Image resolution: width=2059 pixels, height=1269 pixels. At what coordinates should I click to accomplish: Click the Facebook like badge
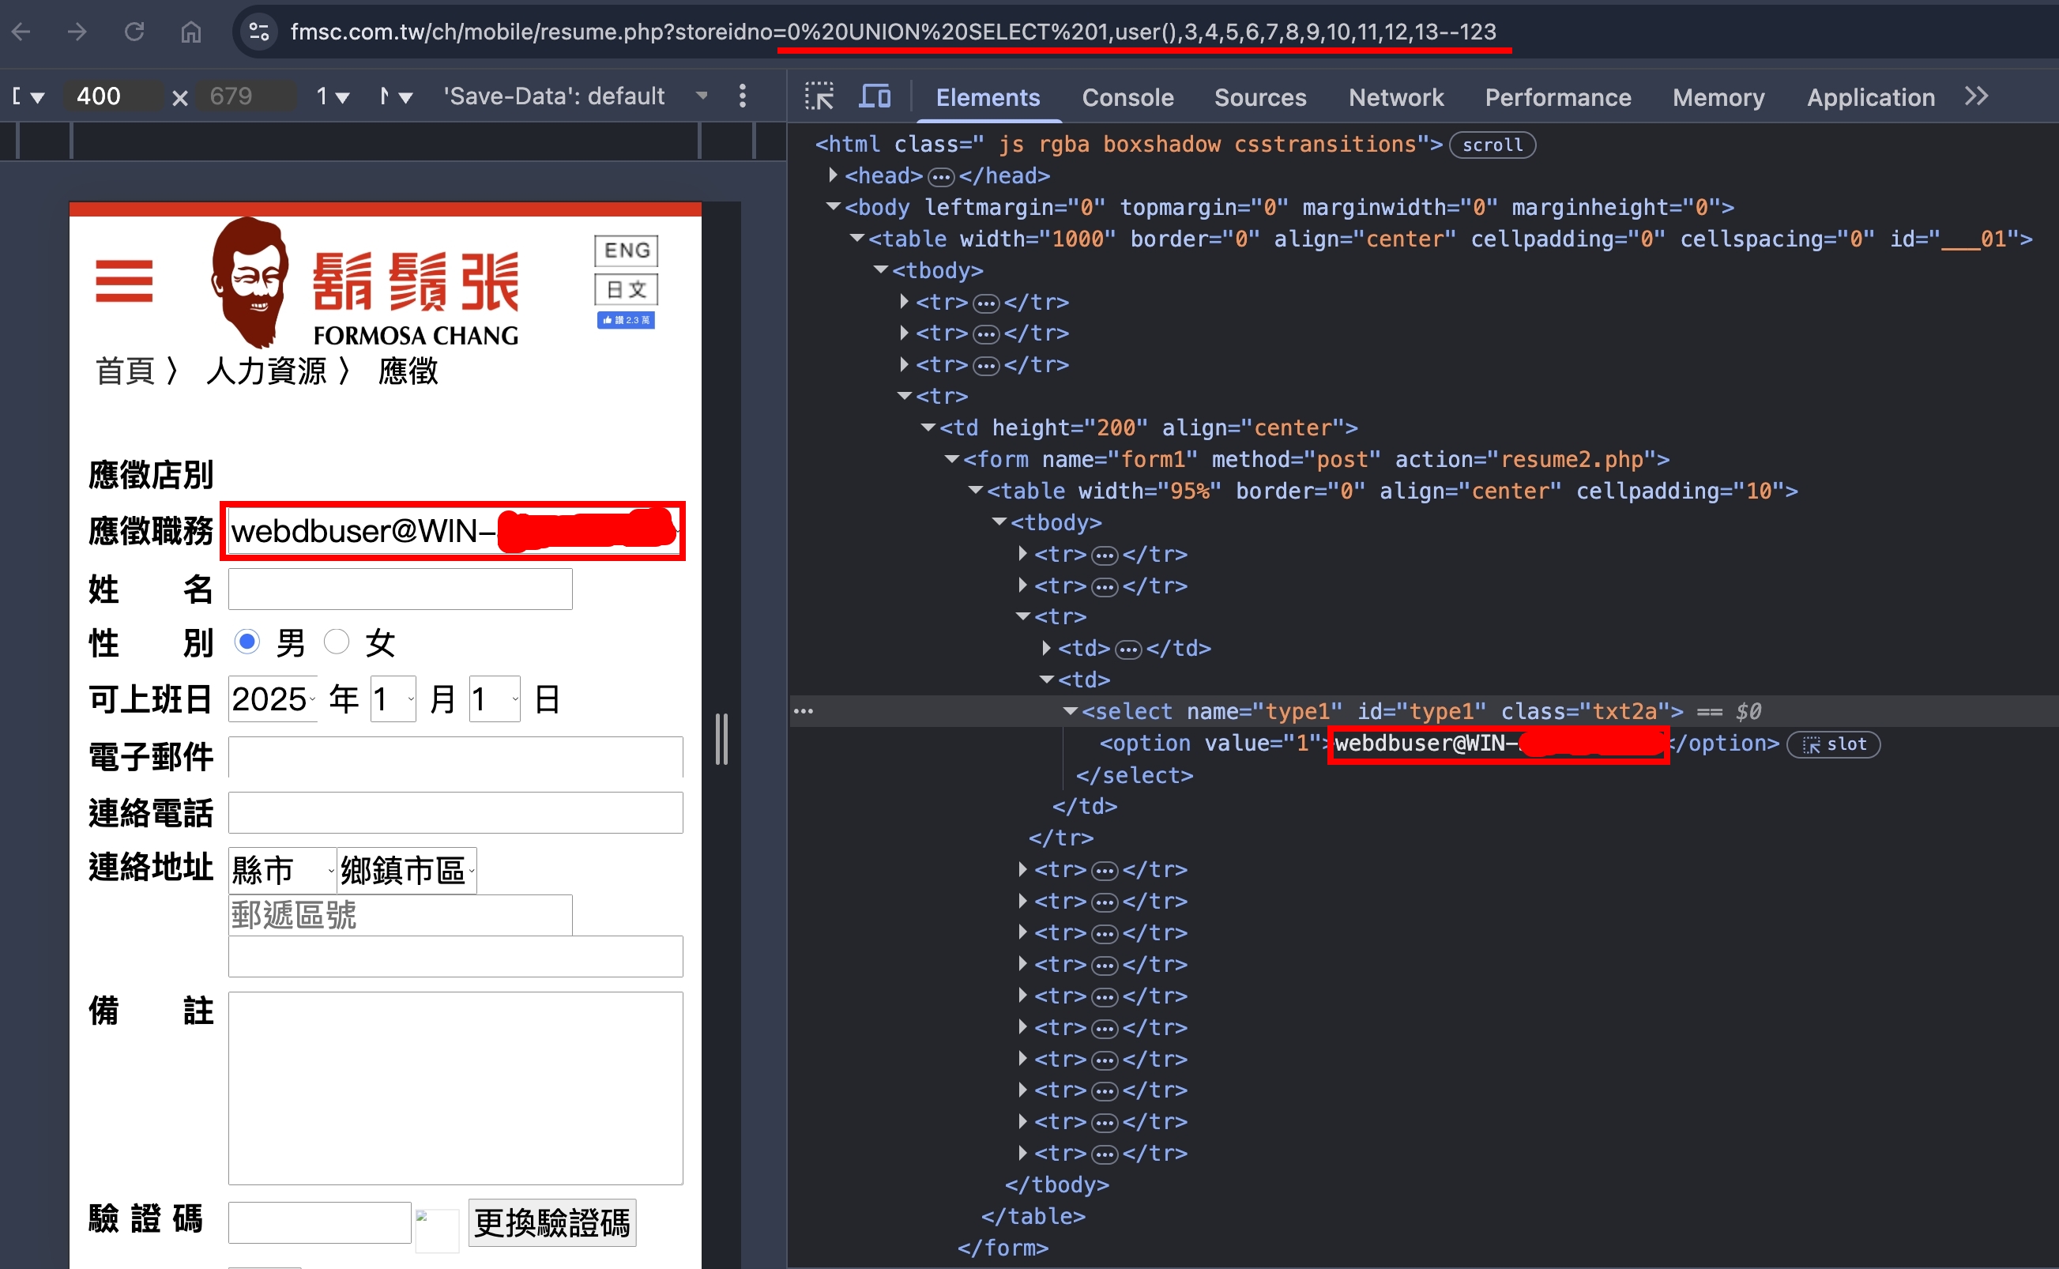626,320
